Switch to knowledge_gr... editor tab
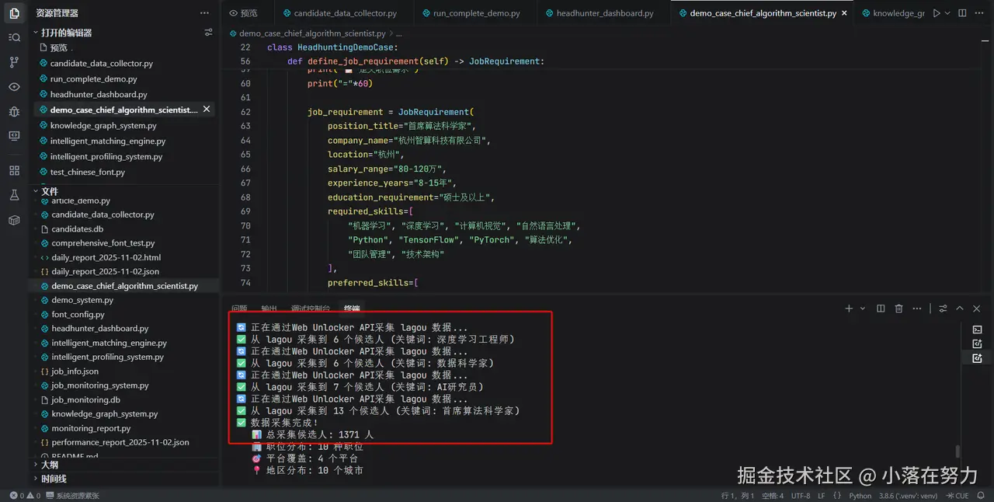The height and width of the screenshot is (502, 994). coord(893,13)
